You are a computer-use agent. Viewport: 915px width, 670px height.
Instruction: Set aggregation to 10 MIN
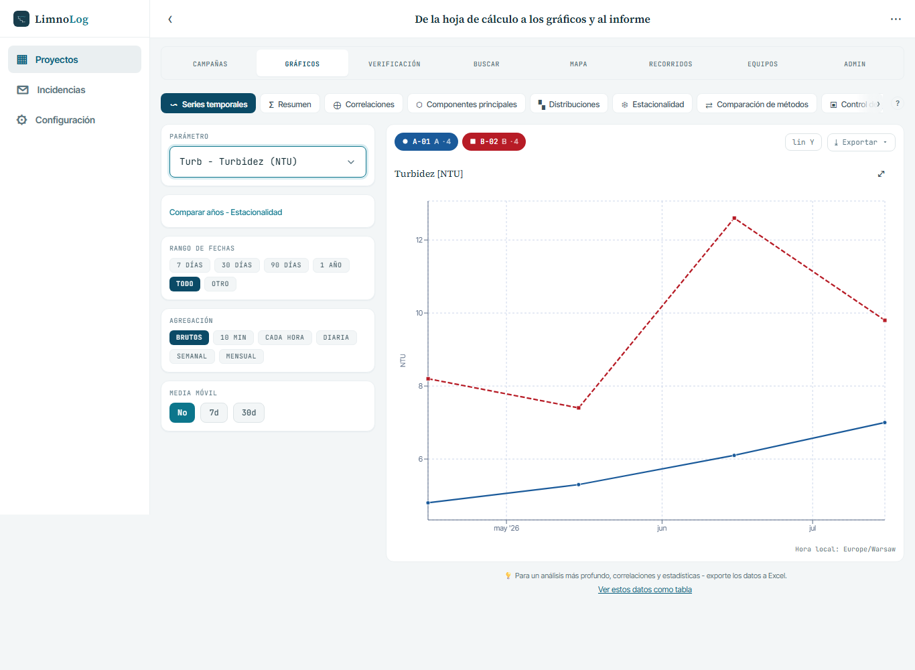[x=233, y=338]
